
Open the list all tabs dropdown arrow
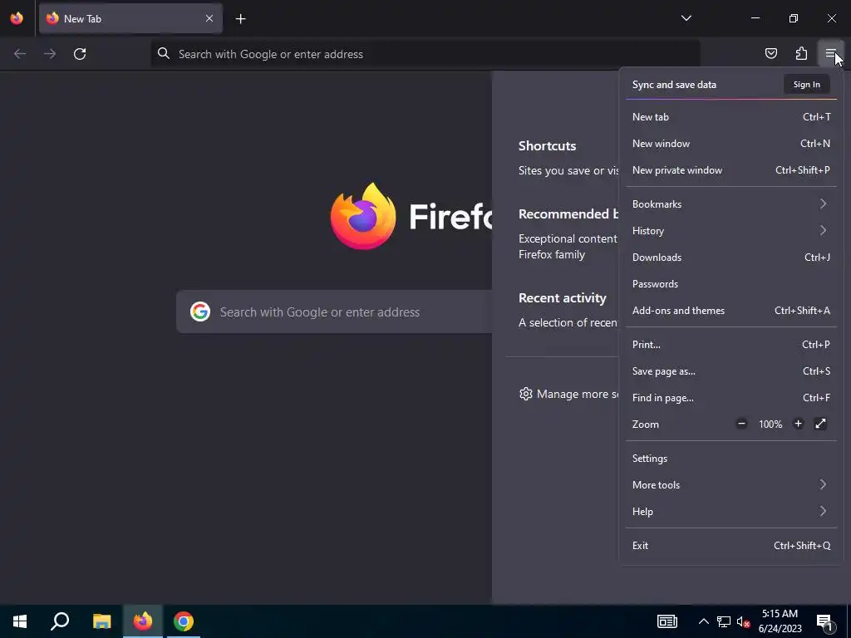point(686,18)
